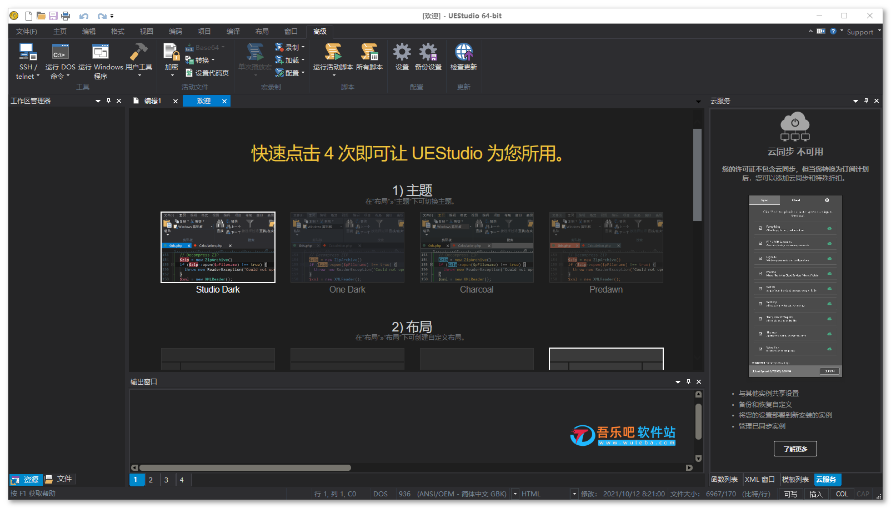Choose the Studio Dark theme thumbnail

218,247
